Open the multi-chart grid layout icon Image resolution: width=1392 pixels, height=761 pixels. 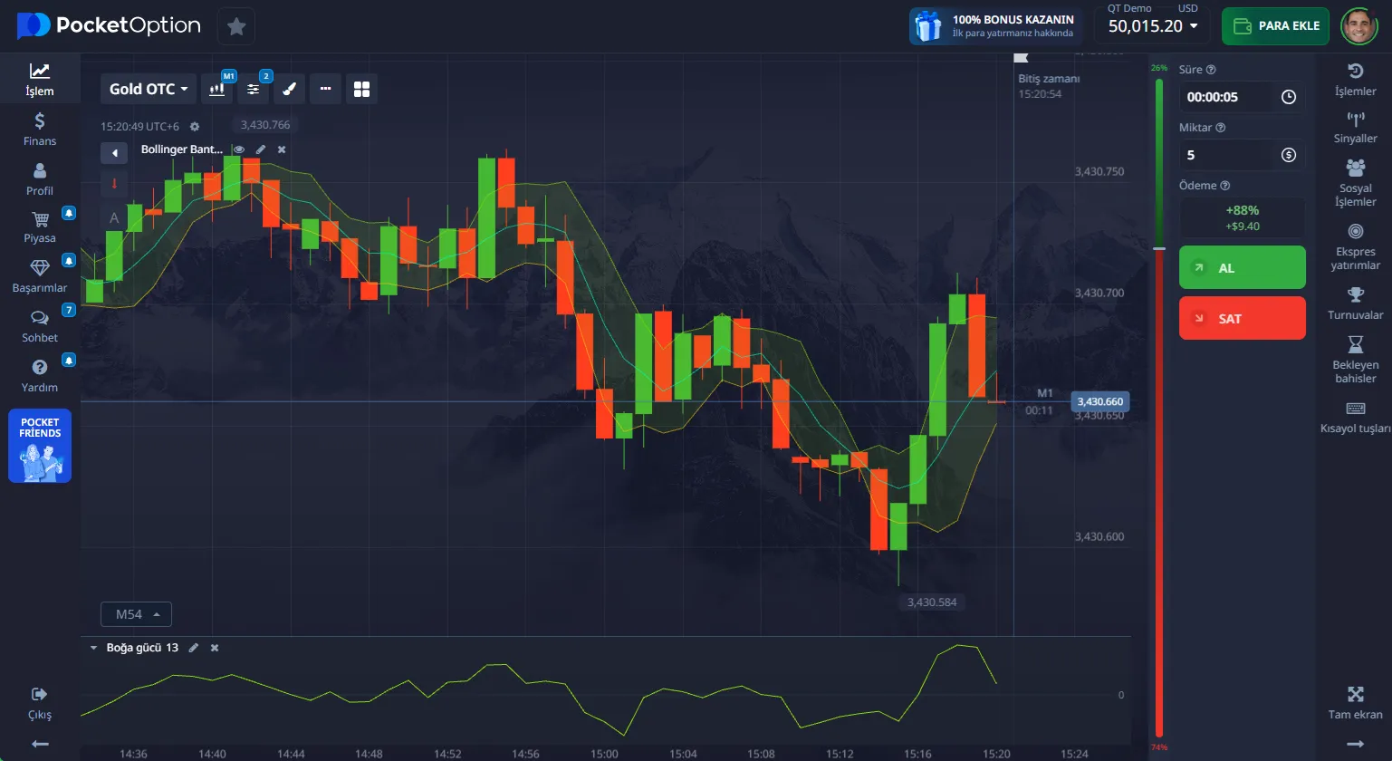point(361,89)
